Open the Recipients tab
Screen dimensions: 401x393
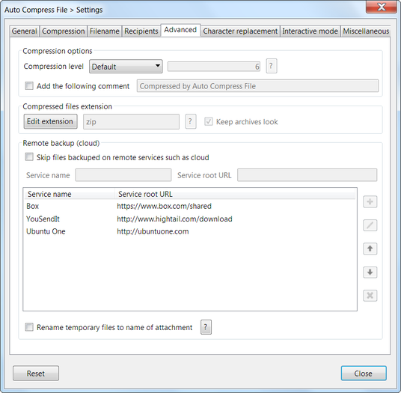click(141, 31)
